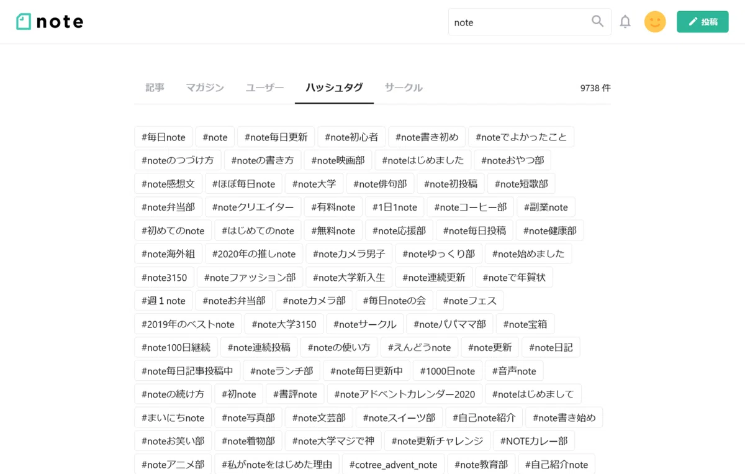Screen dimensions: 745x474
Task: Click the 9738 件 result count
Action: tap(595, 88)
